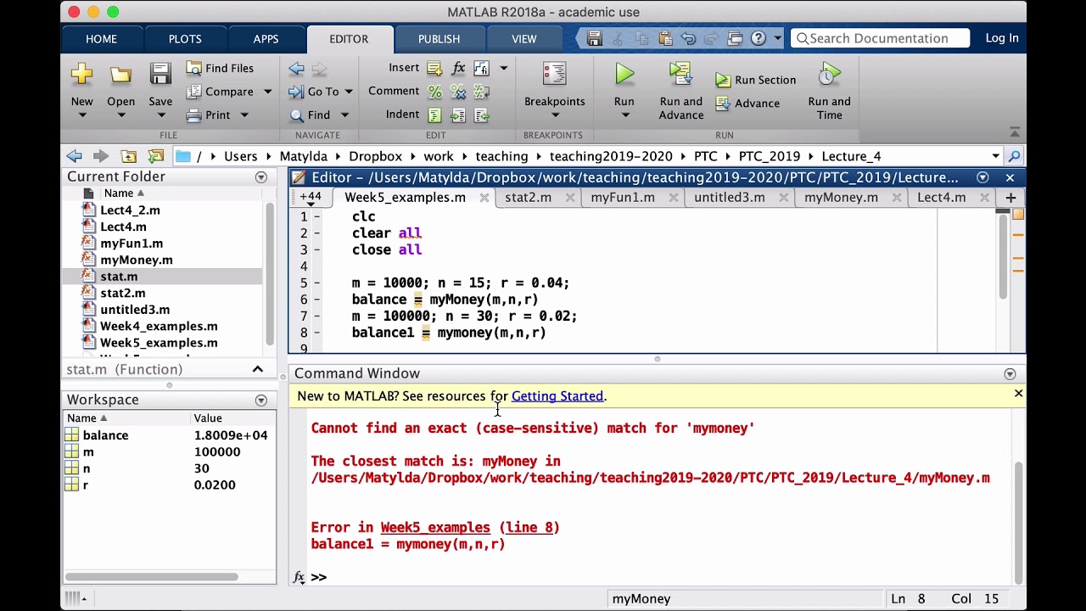1086x611 pixels.
Task: Click Paste icon in quick access toolbar
Action: point(665,38)
